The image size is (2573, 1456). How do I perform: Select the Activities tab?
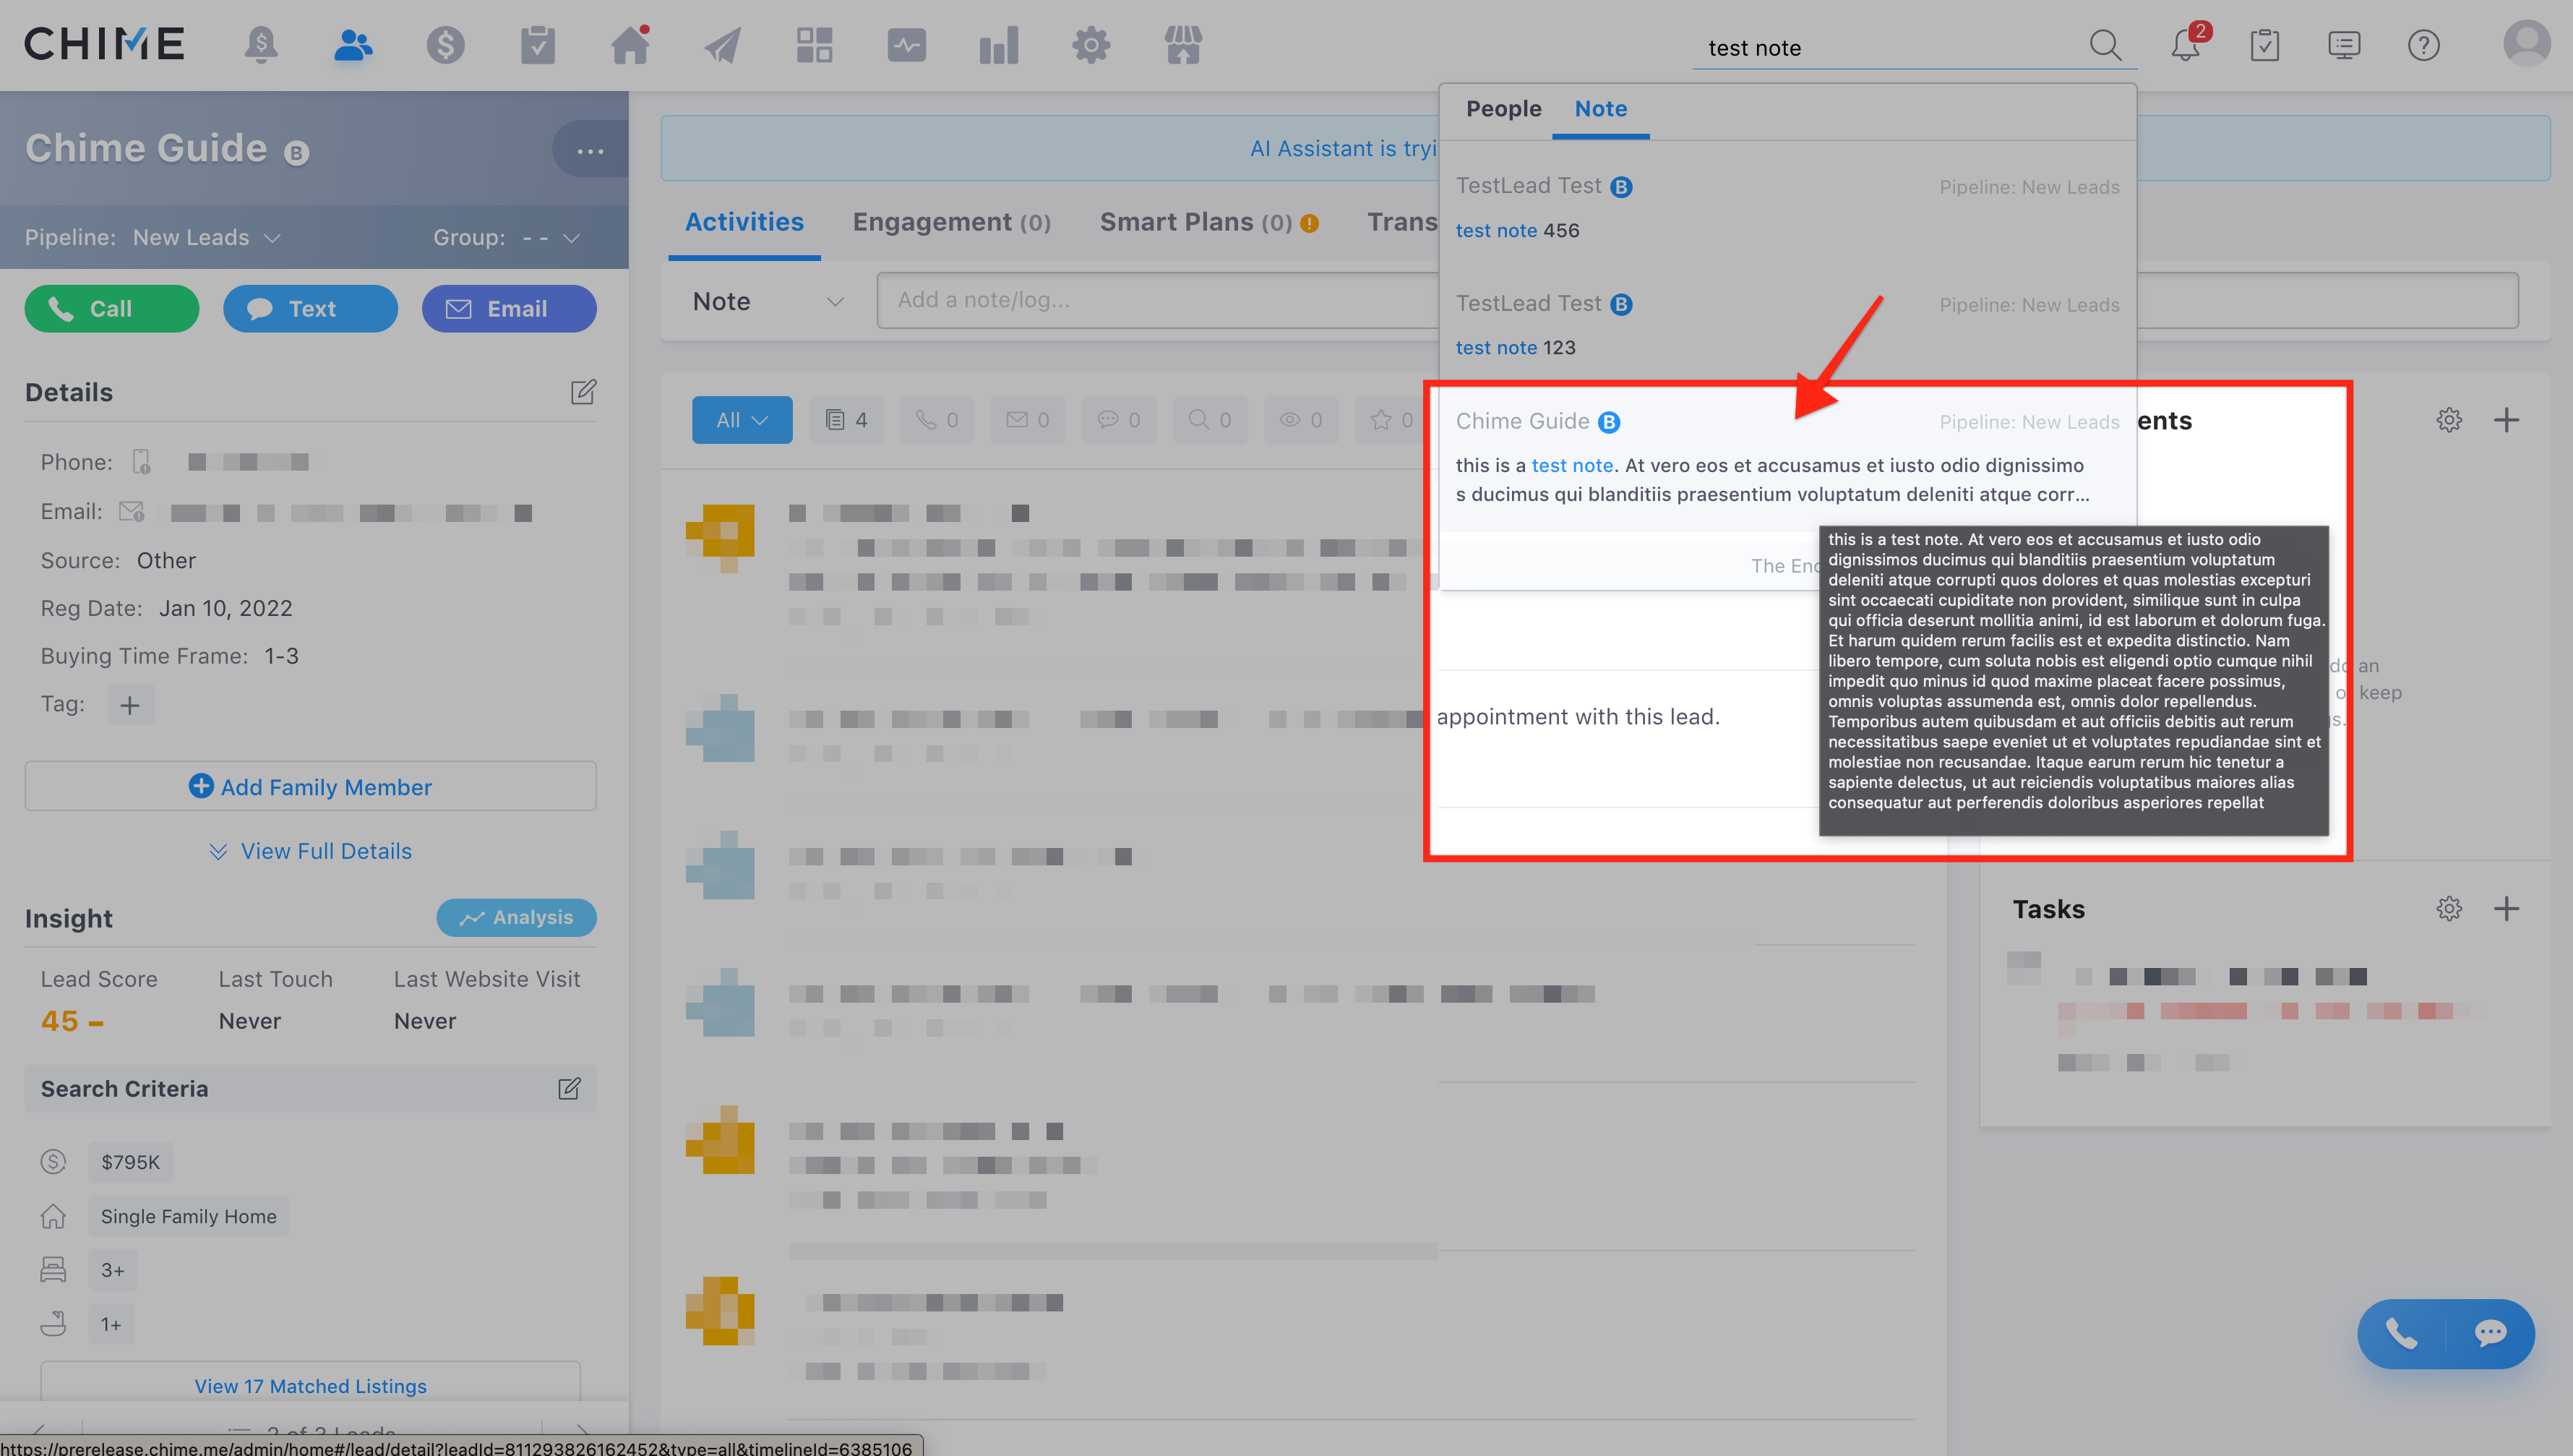(744, 222)
